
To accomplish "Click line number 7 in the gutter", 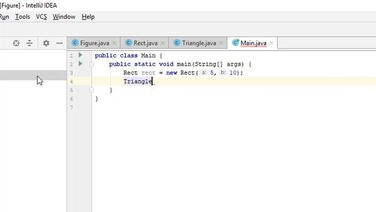I will pyautogui.click(x=71, y=107).
